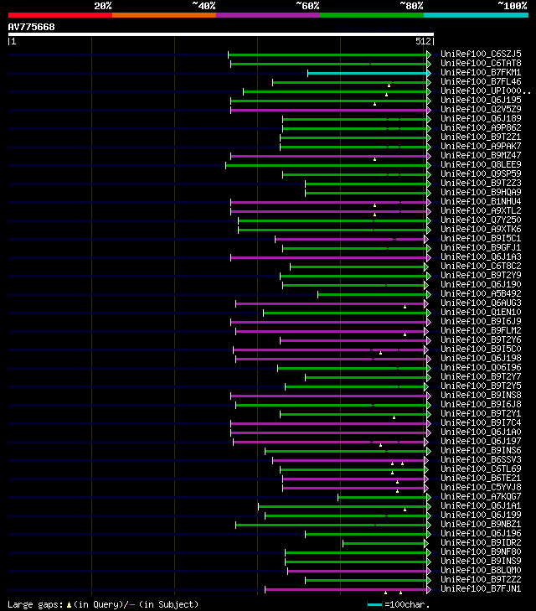This screenshot has width=536, height=611.
Task: Click the UniRef100_B9I6J8 label
Action: click(x=481, y=405)
